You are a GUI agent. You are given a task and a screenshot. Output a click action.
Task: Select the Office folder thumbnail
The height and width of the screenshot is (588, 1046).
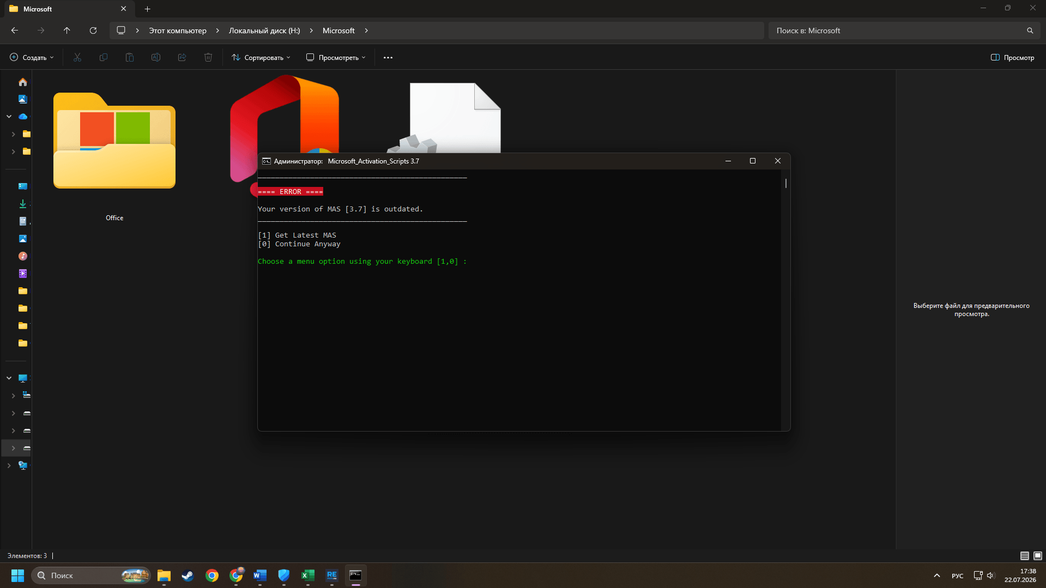pos(114,141)
